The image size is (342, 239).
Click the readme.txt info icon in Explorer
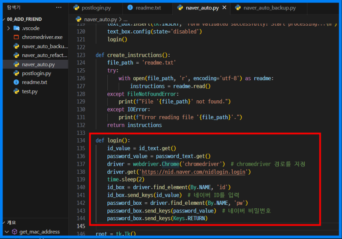pos(16,82)
